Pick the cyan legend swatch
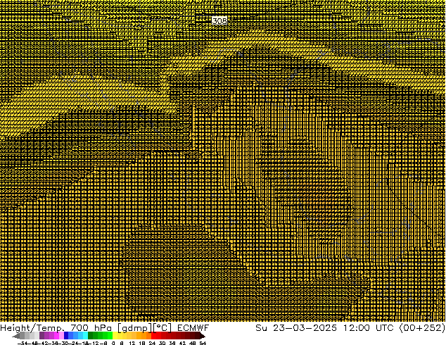This screenshot has width=446, height=345. (85, 336)
